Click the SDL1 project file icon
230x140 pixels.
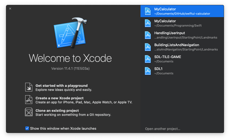tap(148, 71)
